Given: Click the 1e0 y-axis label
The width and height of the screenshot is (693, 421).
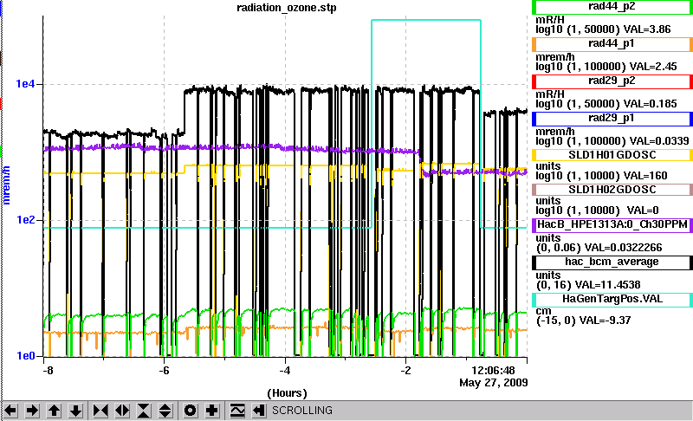Looking at the screenshot, I should tap(26, 356).
